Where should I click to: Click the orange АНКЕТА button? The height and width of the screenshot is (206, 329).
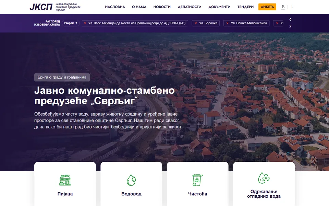click(x=267, y=7)
